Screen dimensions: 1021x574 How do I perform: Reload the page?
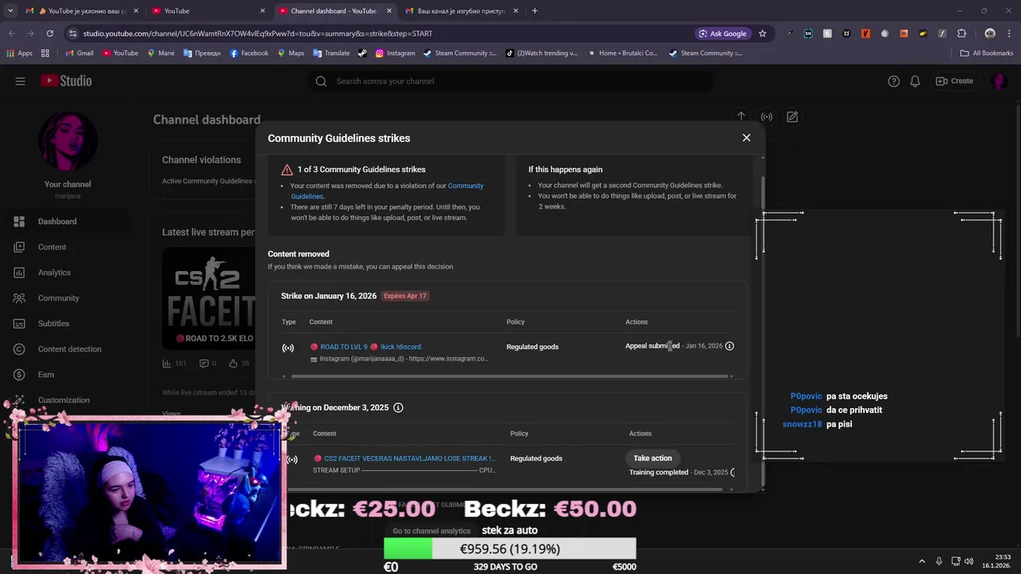tap(49, 33)
